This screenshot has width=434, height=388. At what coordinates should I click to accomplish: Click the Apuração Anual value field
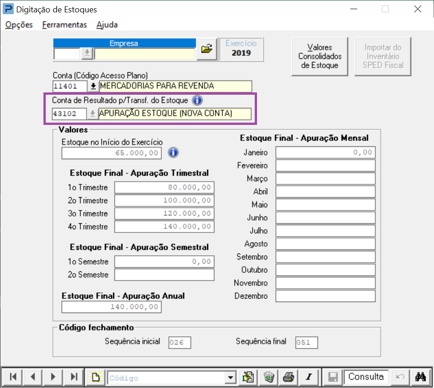112,307
